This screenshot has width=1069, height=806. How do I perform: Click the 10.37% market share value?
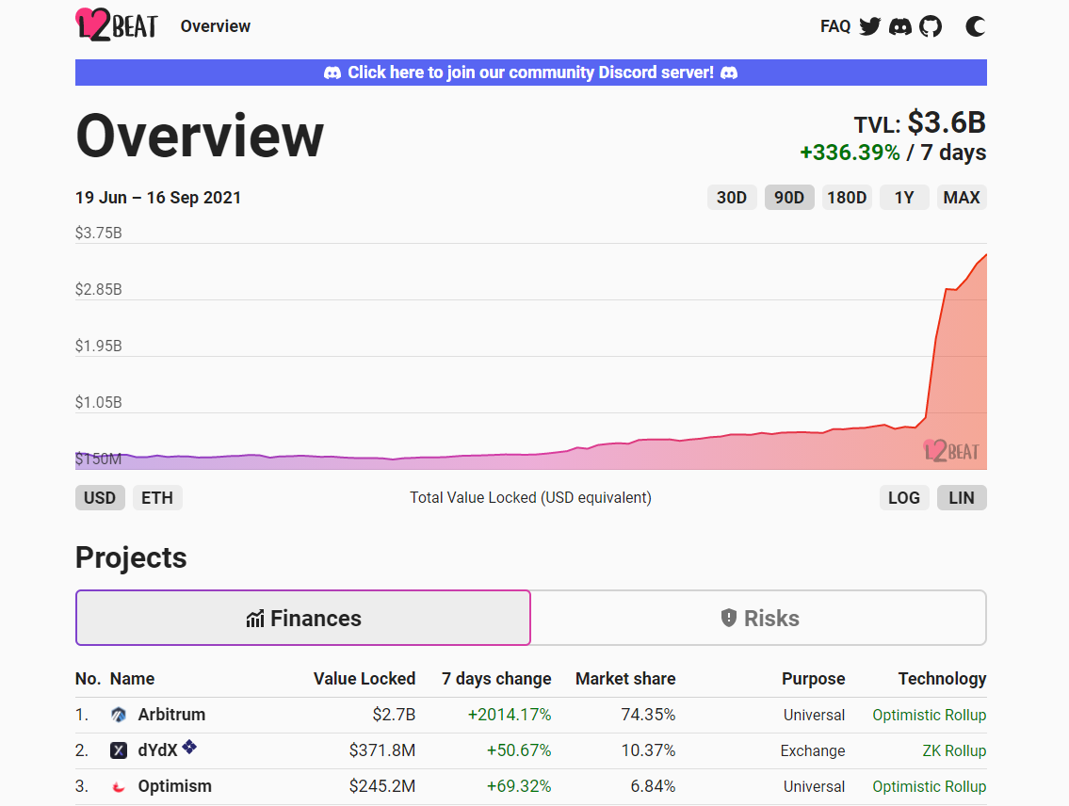tap(648, 750)
